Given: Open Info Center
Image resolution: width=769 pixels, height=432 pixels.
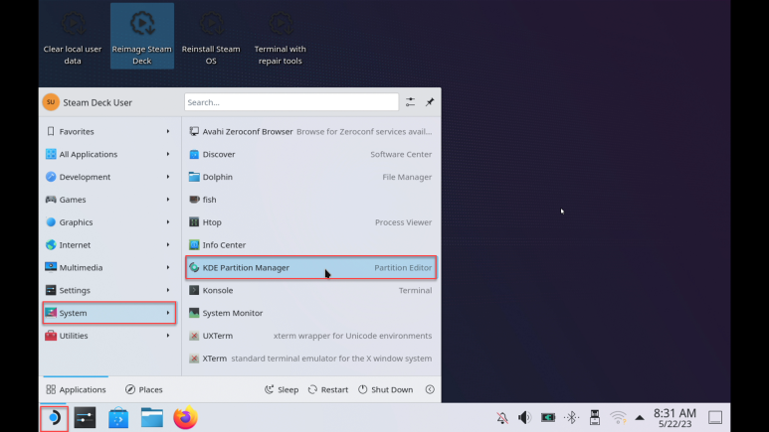Looking at the screenshot, I should coord(311,245).
